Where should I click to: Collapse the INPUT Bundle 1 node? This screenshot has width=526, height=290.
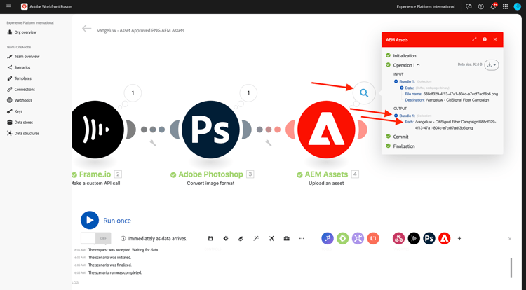click(396, 81)
